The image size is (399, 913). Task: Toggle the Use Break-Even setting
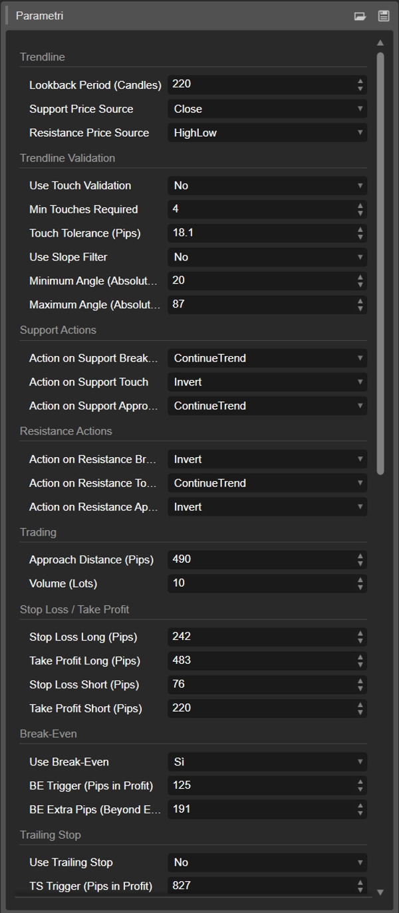[267, 762]
